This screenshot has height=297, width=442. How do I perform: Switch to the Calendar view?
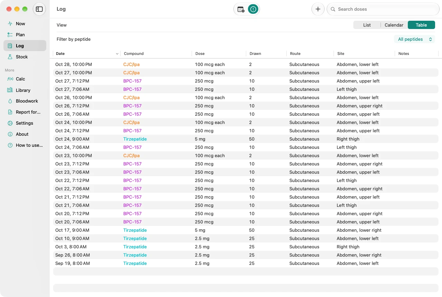click(x=394, y=25)
